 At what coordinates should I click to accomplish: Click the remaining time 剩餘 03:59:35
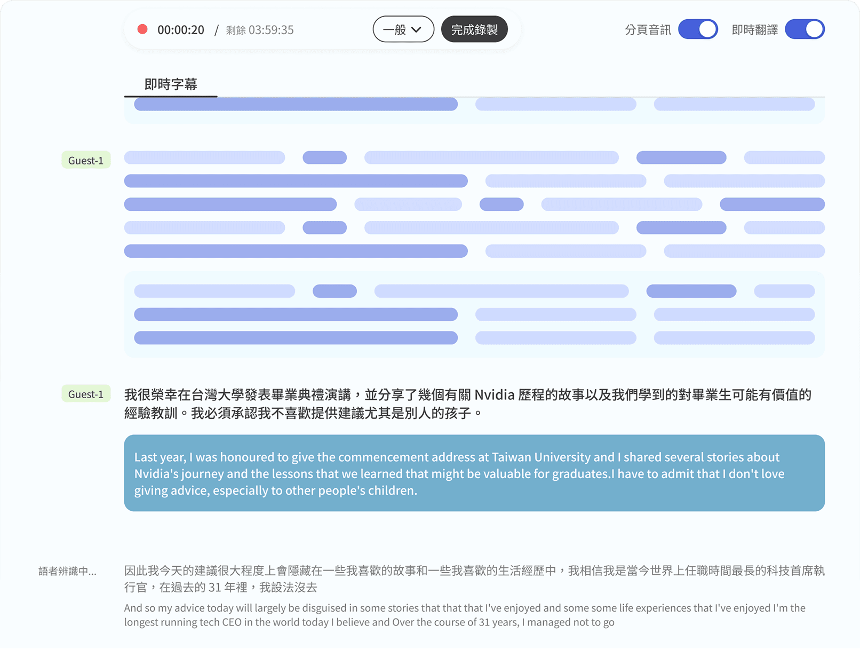[259, 30]
